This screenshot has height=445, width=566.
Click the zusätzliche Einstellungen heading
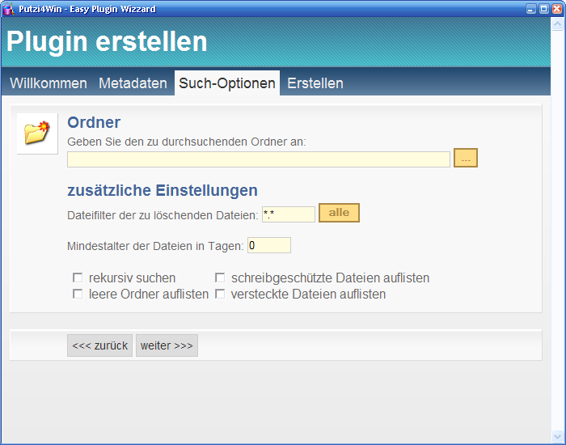(x=163, y=190)
